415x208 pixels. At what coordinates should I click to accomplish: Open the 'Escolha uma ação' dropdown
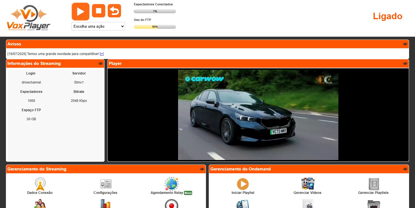click(x=98, y=26)
